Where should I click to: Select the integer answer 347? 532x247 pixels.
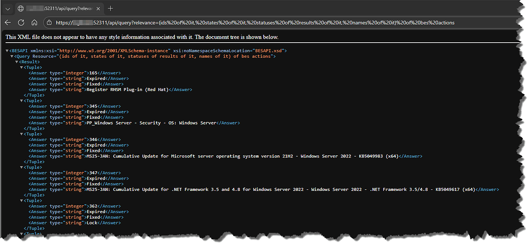click(x=94, y=173)
